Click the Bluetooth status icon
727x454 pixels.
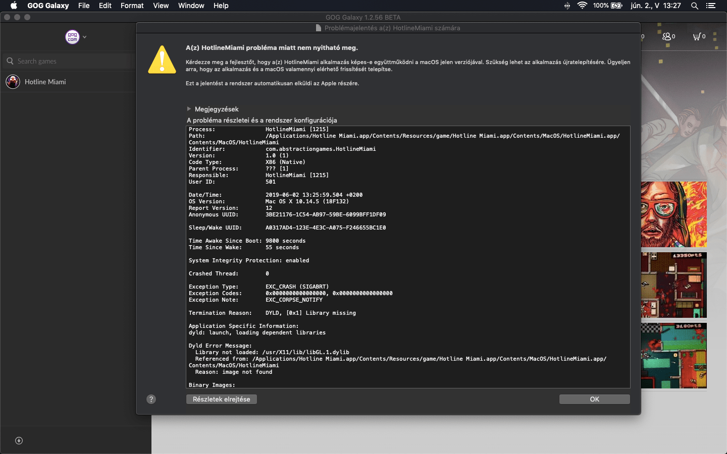567,6
